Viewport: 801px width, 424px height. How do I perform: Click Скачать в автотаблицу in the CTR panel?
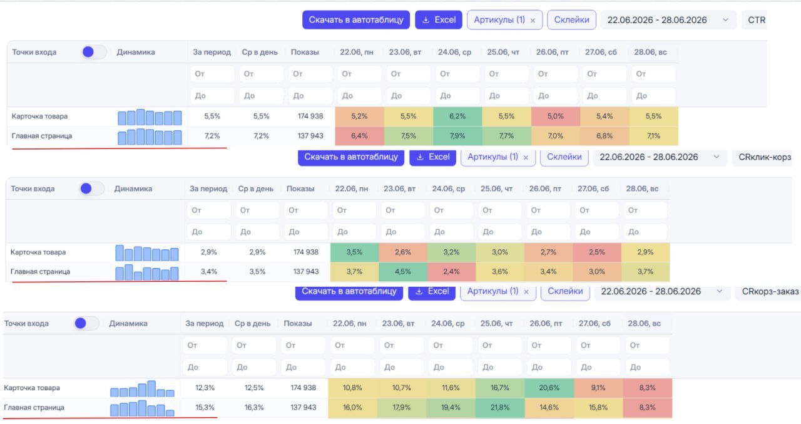(357, 20)
